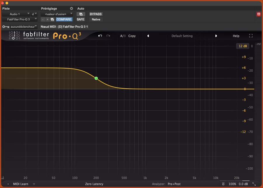Click the red target button top right
263x188 pixels.
click(258, 14)
